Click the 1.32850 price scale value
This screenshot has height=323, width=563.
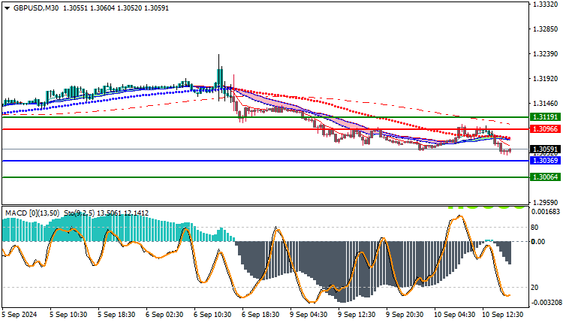[x=546, y=29]
